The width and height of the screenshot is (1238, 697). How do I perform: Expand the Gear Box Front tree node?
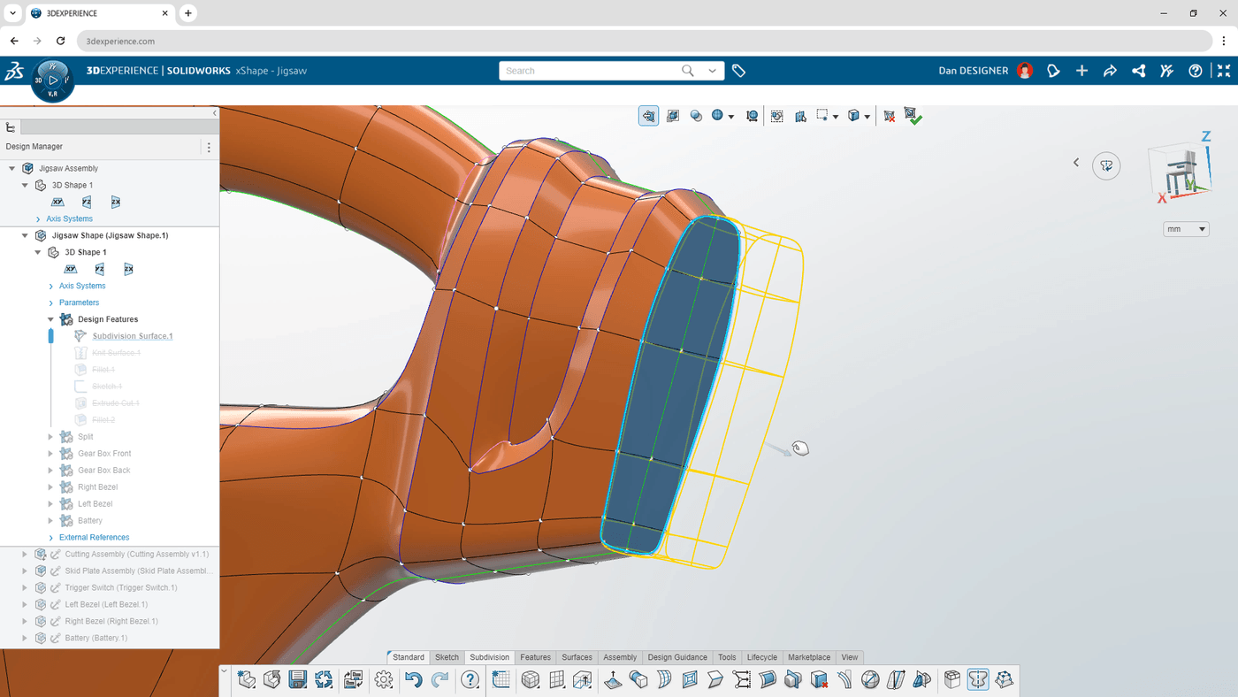pyautogui.click(x=50, y=453)
